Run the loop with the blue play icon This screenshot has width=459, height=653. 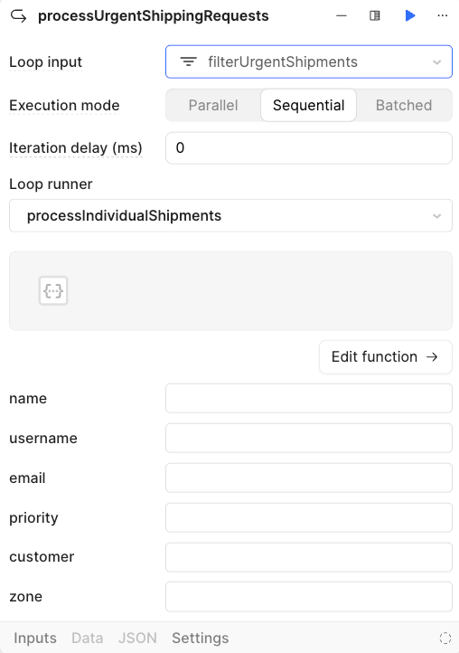410,15
